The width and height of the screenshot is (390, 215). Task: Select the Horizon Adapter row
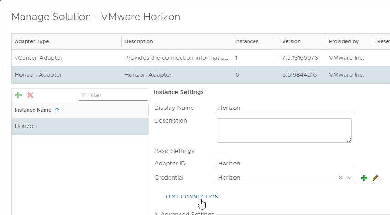pyautogui.click(x=201, y=75)
